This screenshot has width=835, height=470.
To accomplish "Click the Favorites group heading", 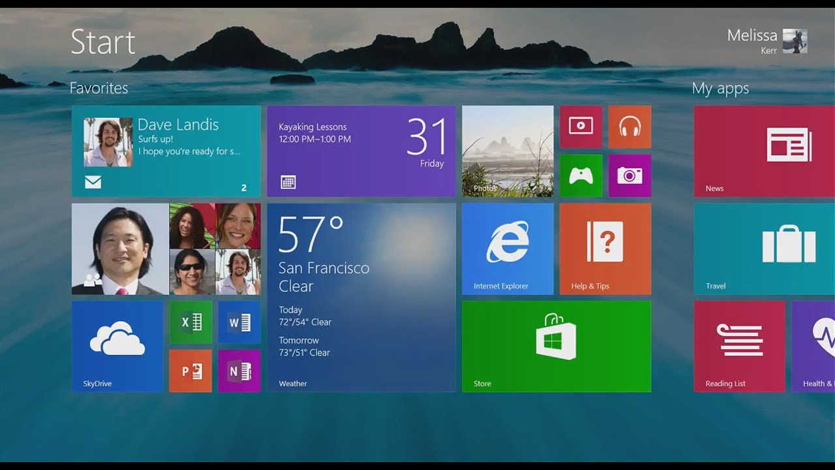I will (99, 88).
